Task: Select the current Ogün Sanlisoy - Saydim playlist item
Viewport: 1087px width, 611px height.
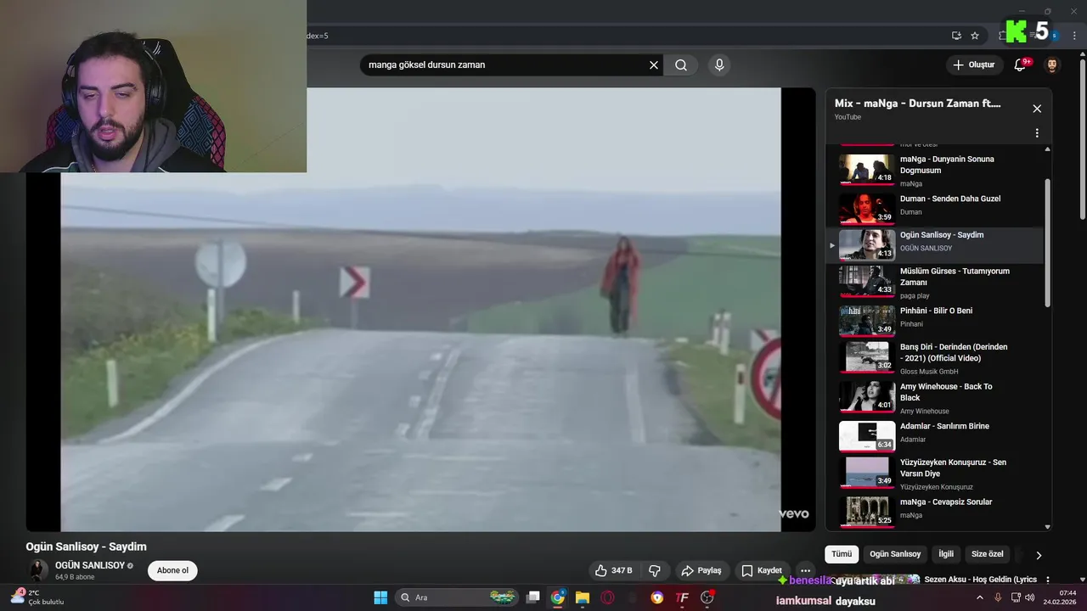Action: (x=934, y=245)
